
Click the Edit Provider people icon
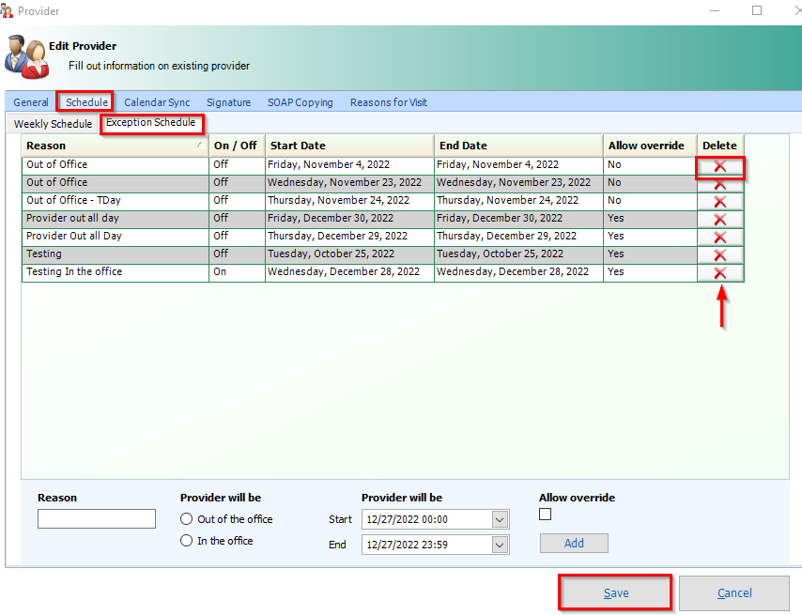(27, 56)
